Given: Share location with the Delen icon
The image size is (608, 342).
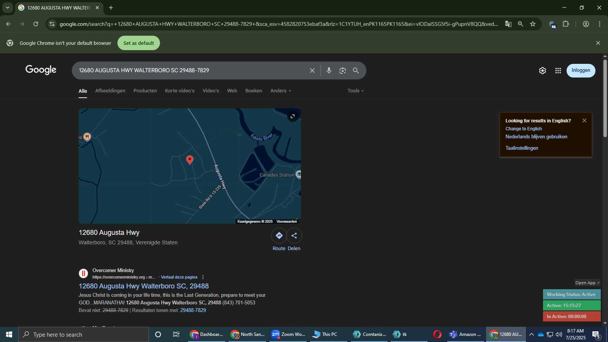Looking at the screenshot, I should [x=294, y=236].
